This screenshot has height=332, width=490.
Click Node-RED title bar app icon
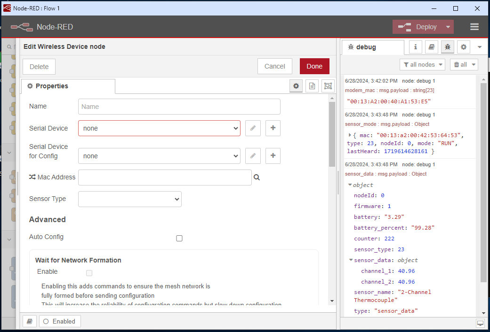click(x=7, y=8)
